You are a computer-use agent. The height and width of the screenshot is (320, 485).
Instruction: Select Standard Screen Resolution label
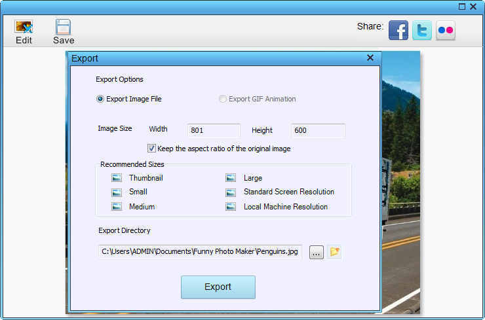tap(289, 192)
